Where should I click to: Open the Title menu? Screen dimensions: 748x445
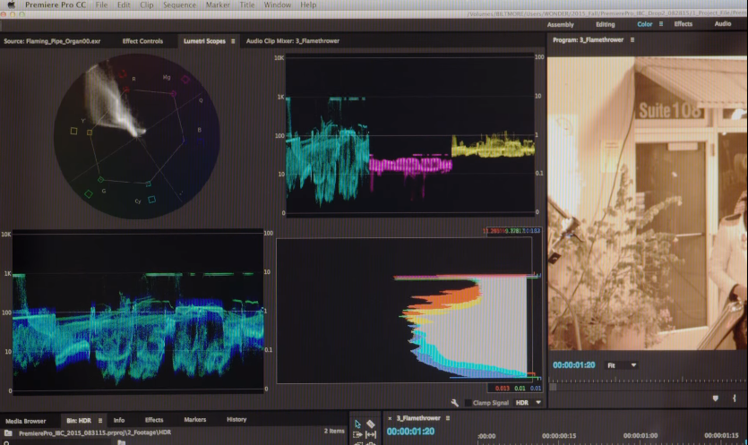[x=246, y=4]
